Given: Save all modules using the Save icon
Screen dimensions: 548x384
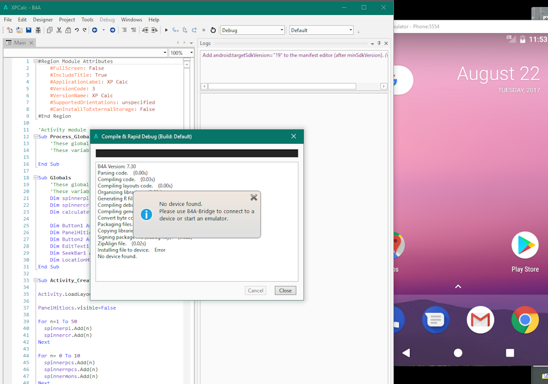Looking at the screenshot, I should tap(28, 30).
